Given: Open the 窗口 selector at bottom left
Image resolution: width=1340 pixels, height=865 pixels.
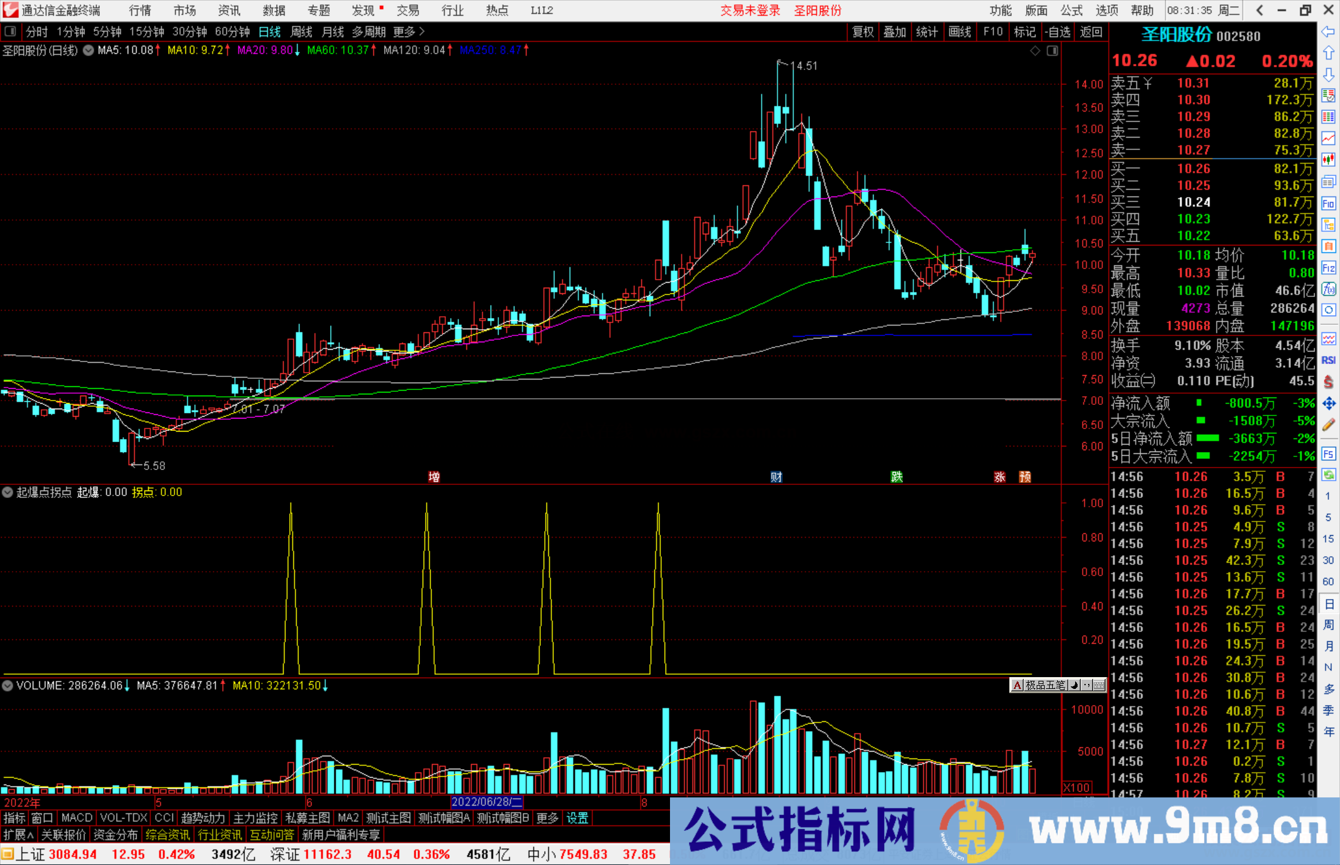Looking at the screenshot, I should point(42,818).
